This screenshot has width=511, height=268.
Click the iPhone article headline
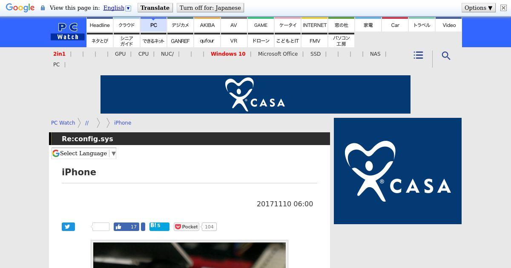(x=79, y=172)
